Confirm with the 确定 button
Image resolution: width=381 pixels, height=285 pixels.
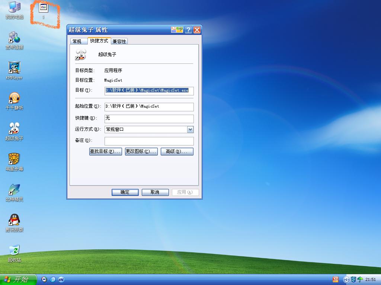(x=125, y=192)
